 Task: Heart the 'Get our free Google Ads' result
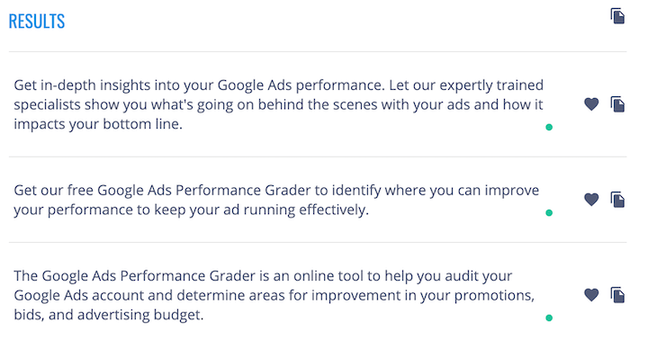[x=591, y=200]
